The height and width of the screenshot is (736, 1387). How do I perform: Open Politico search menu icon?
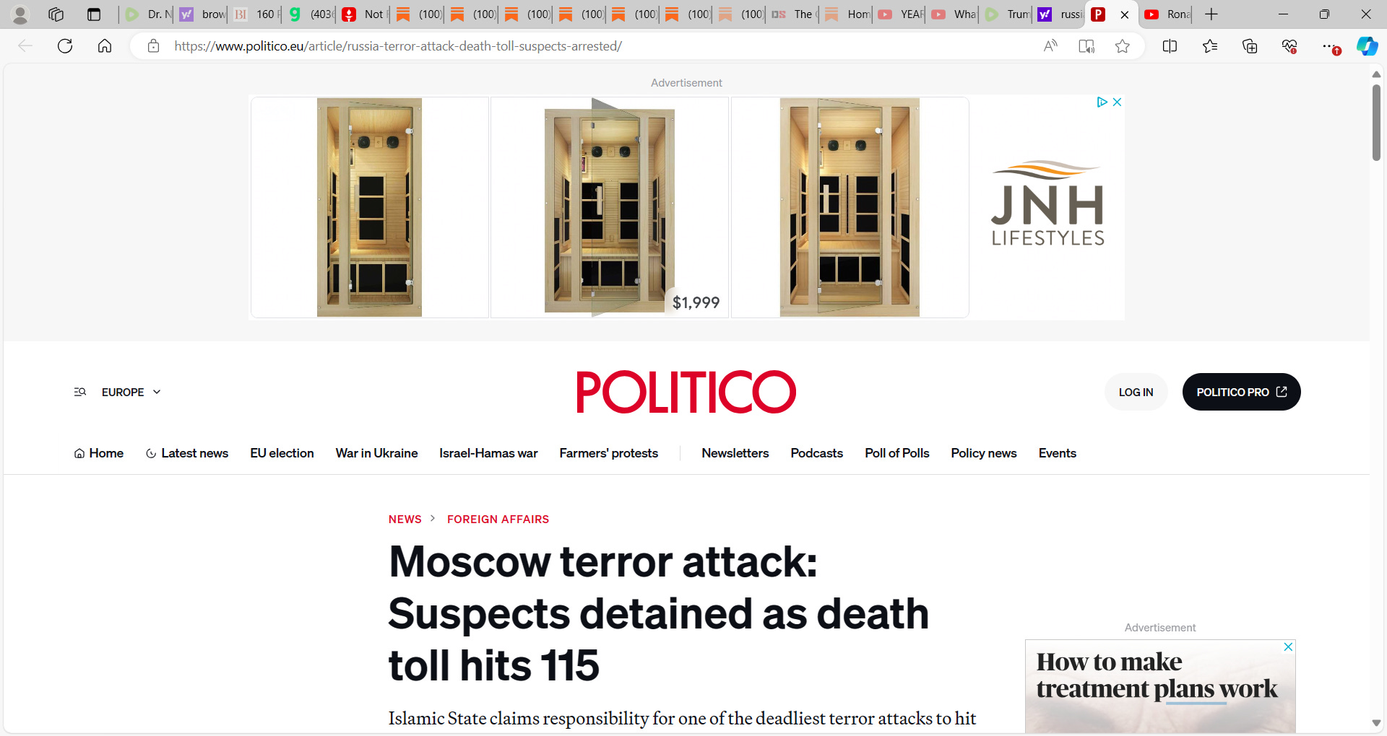click(x=80, y=392)
